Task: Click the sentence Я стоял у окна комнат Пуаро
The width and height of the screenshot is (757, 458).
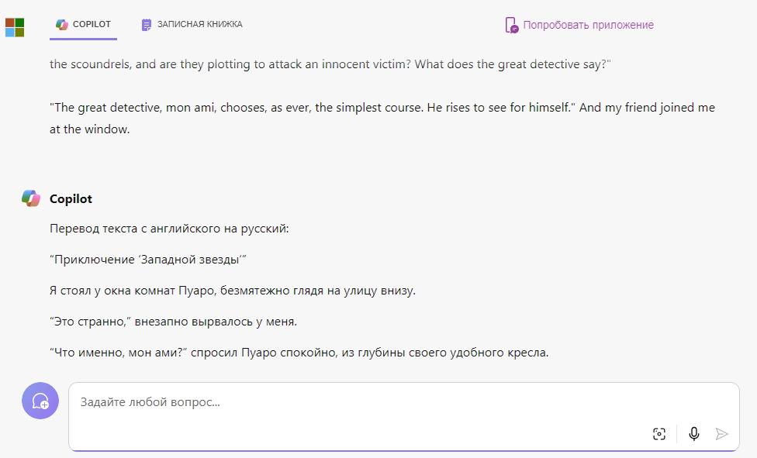Action: [232, 291]
